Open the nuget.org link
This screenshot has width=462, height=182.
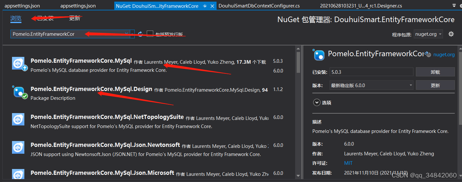pyautogui.click(x=444, y=55)
